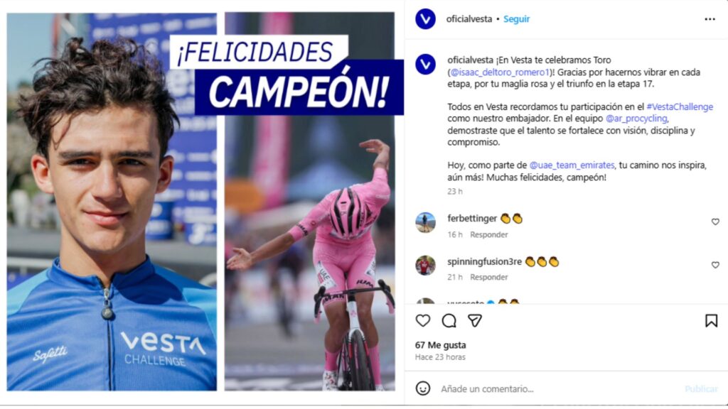This screenshot has width=728, height=409.
Task: Open emoji picker in the comment box
Action: point(422,388)
